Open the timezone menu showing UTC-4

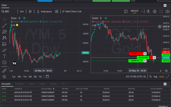click(136, 77)
